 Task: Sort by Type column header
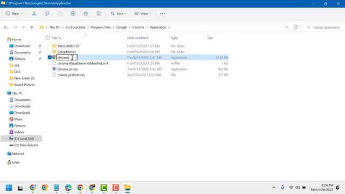(174, 38)
